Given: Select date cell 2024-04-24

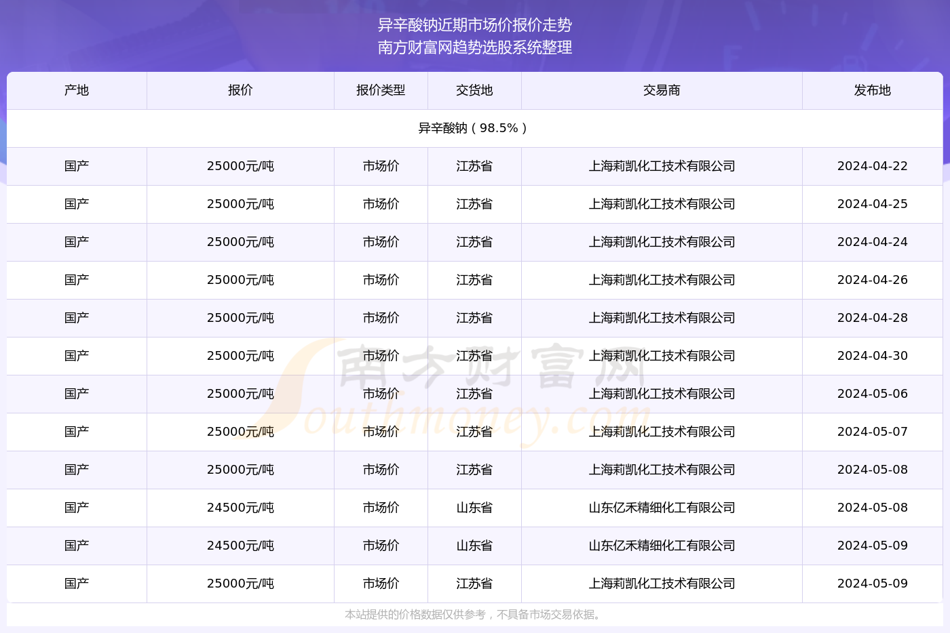Looking at the screenshot, I should click(x=873, y=242).
